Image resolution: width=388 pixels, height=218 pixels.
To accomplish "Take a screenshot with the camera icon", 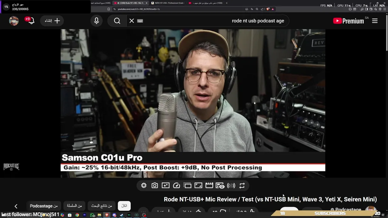I will click(x=155, y=186).
